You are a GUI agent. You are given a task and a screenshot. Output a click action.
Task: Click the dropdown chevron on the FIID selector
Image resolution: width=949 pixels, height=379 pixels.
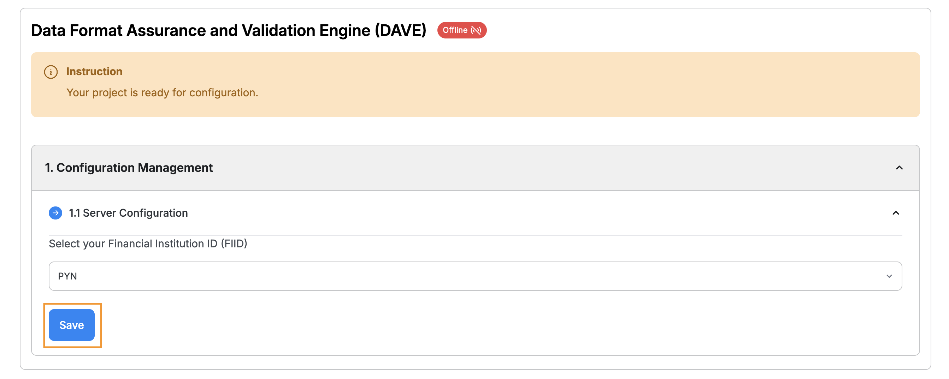890,276
